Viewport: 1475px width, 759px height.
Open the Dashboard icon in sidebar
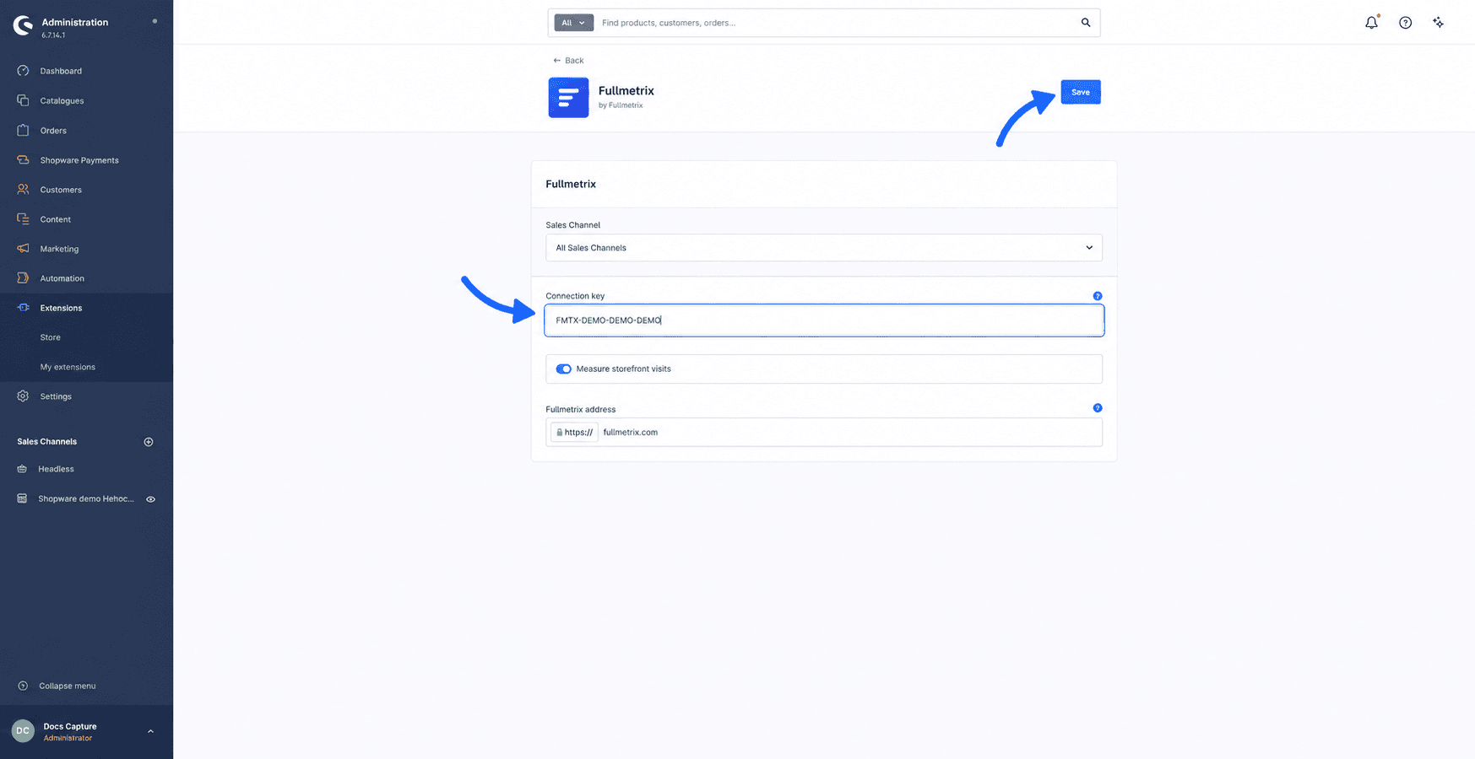[23, 71]
